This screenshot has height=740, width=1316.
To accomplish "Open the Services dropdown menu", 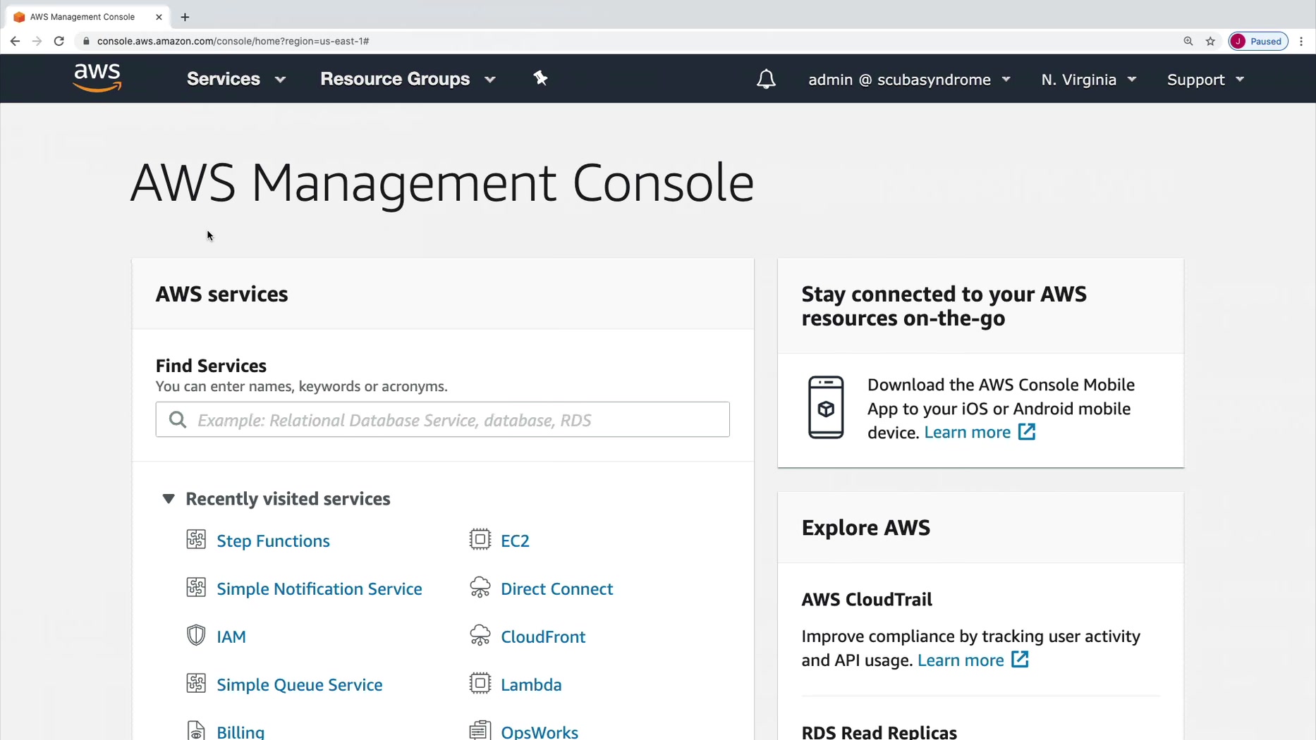I will click(236, 79).
